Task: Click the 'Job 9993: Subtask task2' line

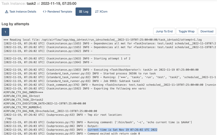Action: [x=72, y=81]
